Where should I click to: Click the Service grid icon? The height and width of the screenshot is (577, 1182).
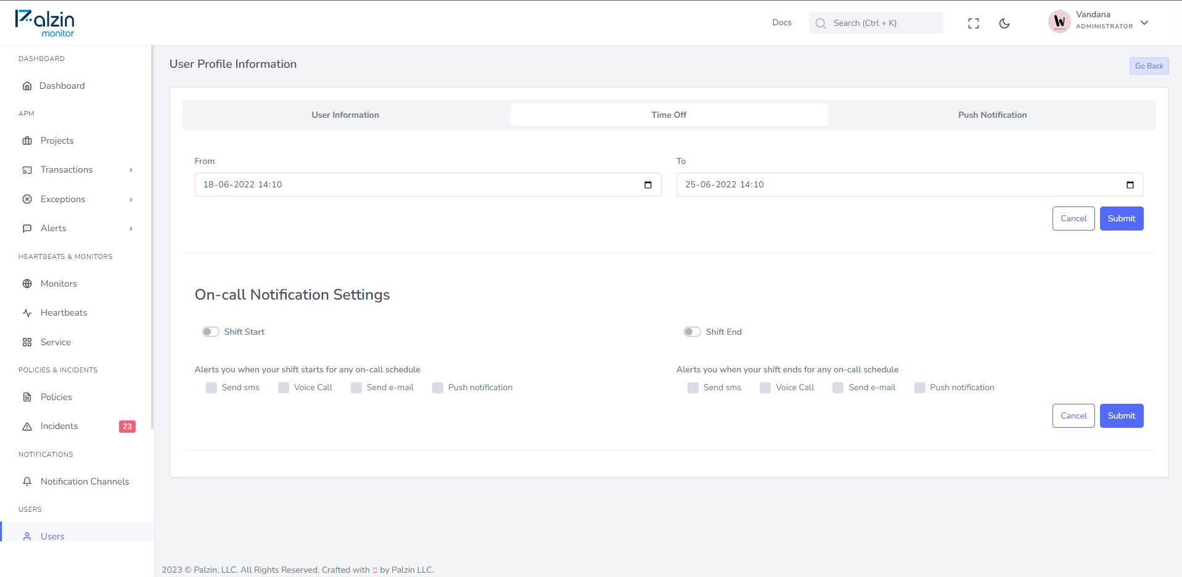tap(27, 342)
